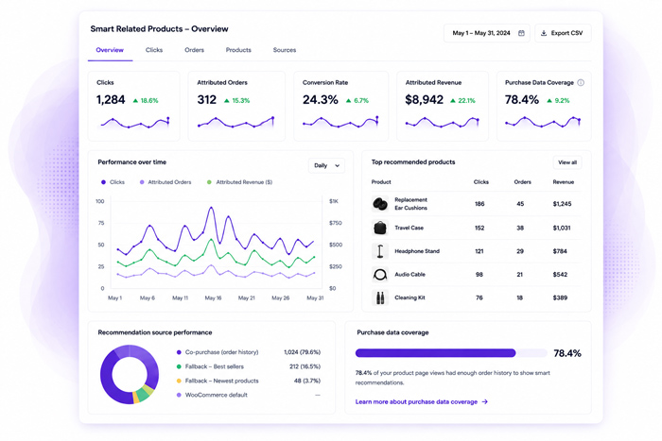Click the Headphone Stand product thumbnail

380,251
